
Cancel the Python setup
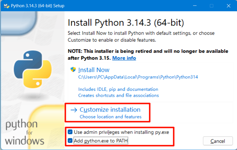click(218, 141)
